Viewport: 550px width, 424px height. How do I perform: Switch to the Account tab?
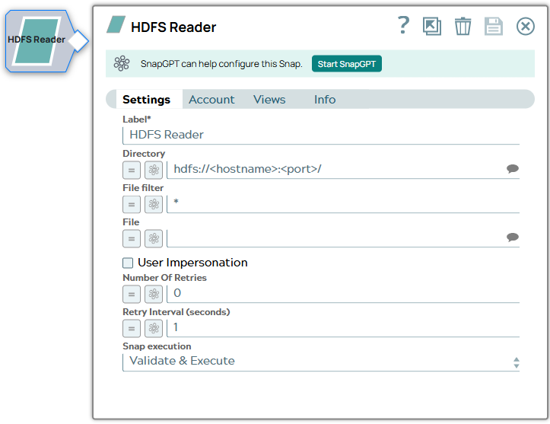(211, 99)
